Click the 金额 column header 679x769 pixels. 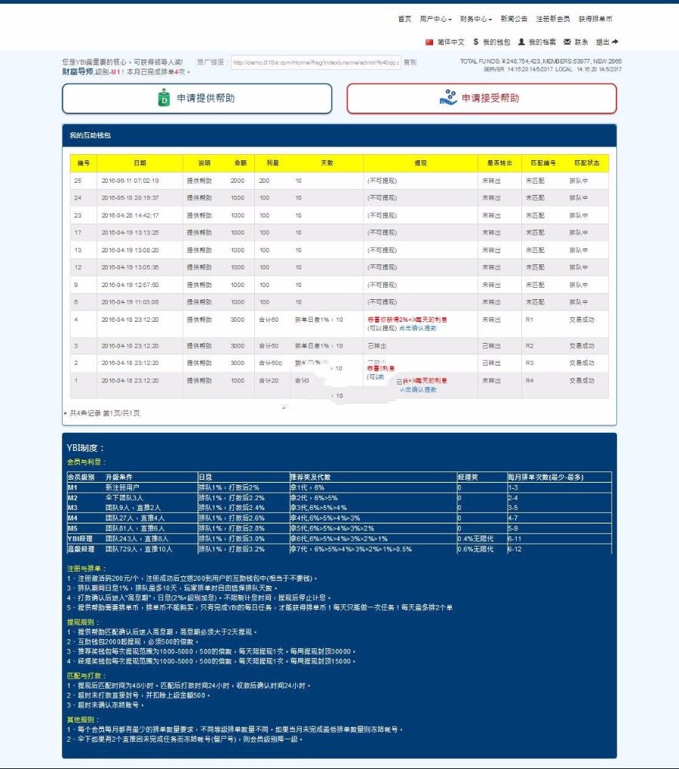coord(240,163)
